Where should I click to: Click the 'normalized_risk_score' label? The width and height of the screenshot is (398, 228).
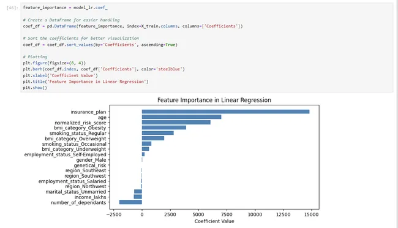click(x=80, y=123)
